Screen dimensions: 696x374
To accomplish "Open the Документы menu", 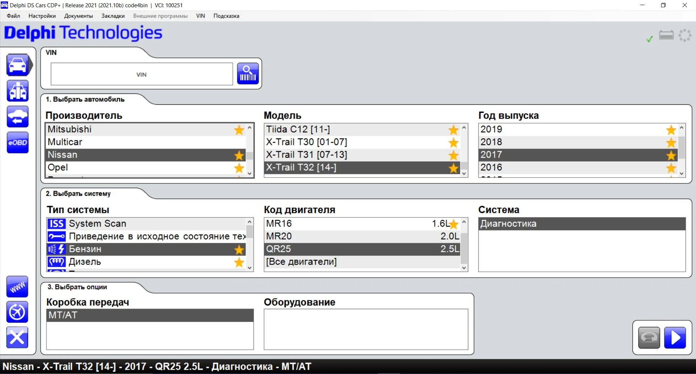I will tap(78, 16).
